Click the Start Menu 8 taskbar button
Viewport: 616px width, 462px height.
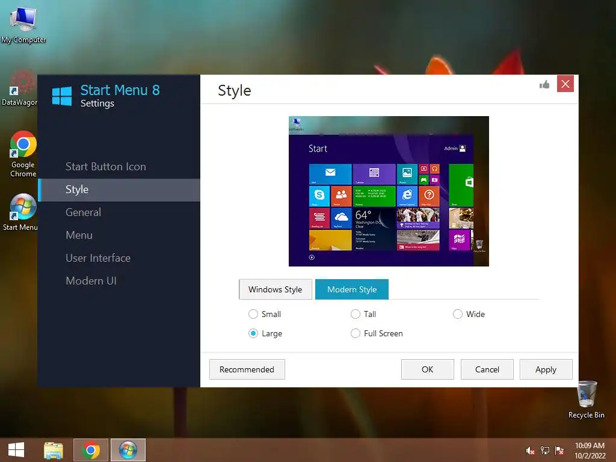[128, 450]
